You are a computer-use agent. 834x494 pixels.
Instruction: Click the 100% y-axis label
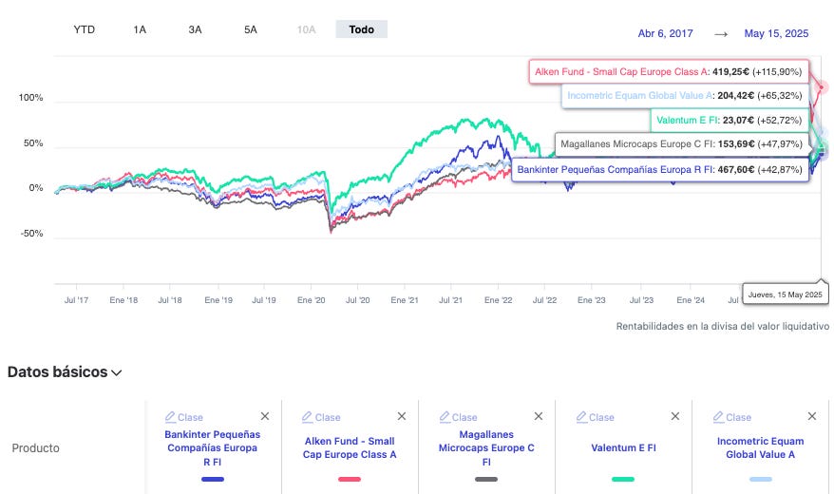click(x=30, y=98)
